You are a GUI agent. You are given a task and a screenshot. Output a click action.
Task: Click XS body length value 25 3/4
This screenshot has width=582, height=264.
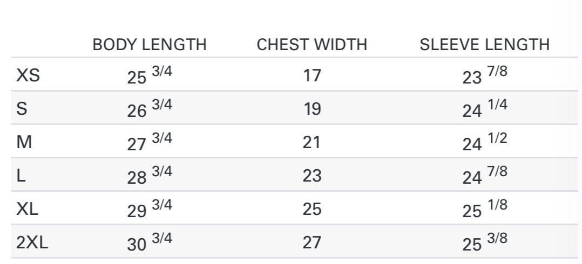[150, 76]
